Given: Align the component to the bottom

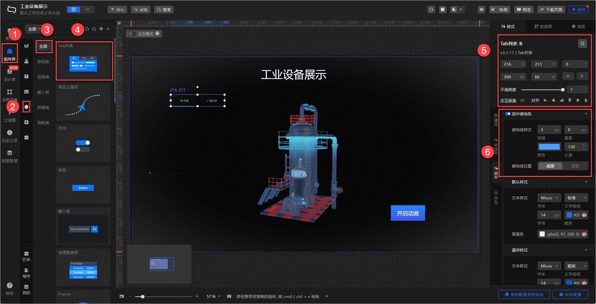Looking at the screenshot, I should [x=586, y=100].
